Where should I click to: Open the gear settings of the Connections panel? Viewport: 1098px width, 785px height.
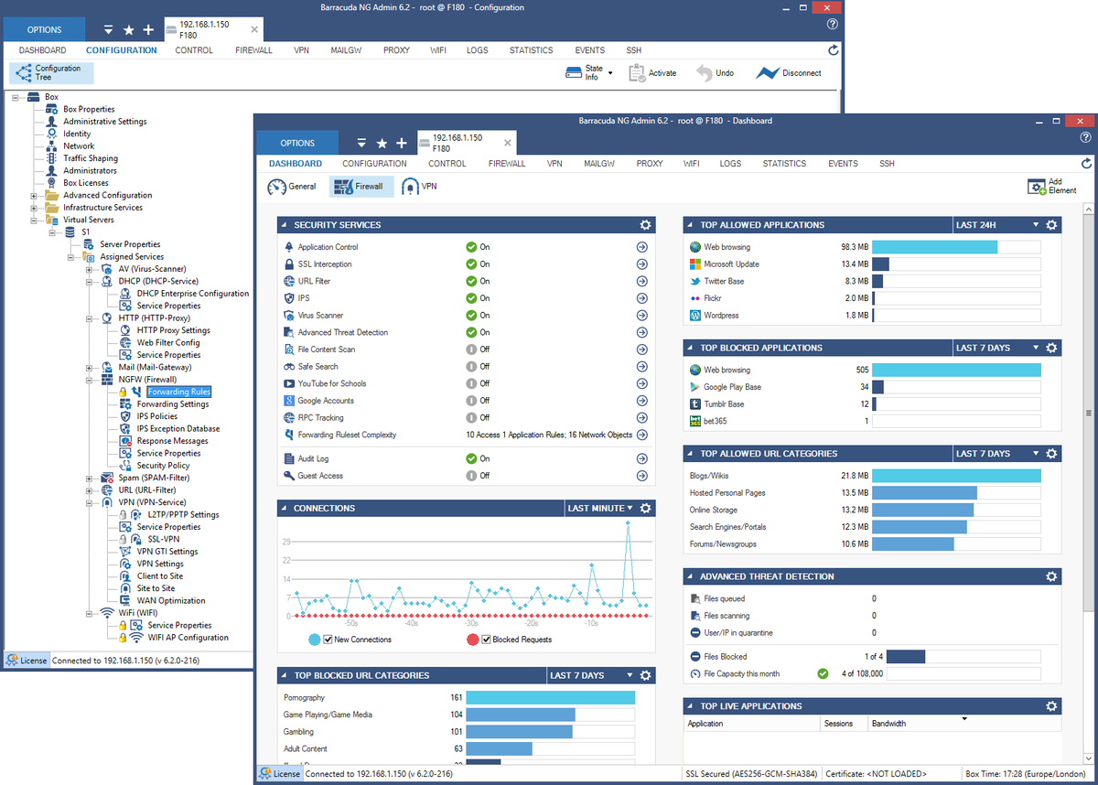[x=645, y=508]
